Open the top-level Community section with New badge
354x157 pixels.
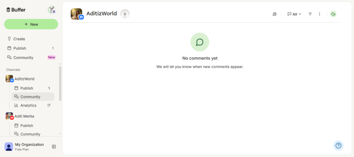coord(31,57)
